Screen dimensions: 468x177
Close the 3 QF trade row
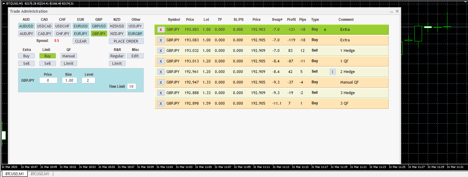[161, 103]
